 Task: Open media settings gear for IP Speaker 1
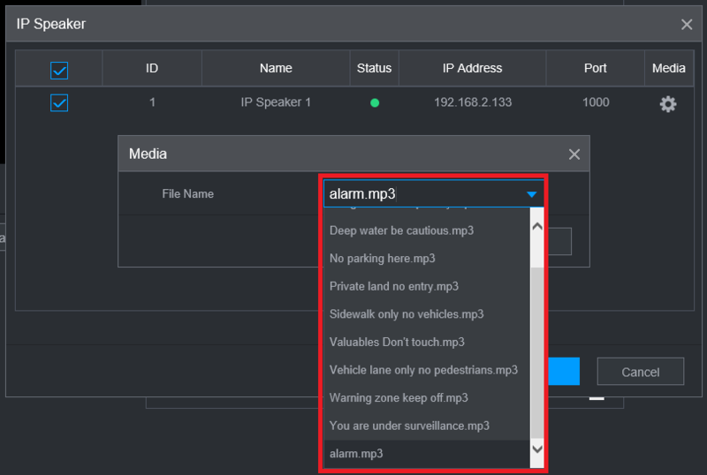(668, 103)
